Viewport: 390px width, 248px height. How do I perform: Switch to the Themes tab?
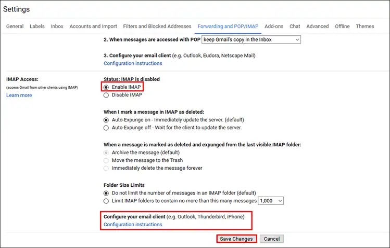(x=365, y=26)
